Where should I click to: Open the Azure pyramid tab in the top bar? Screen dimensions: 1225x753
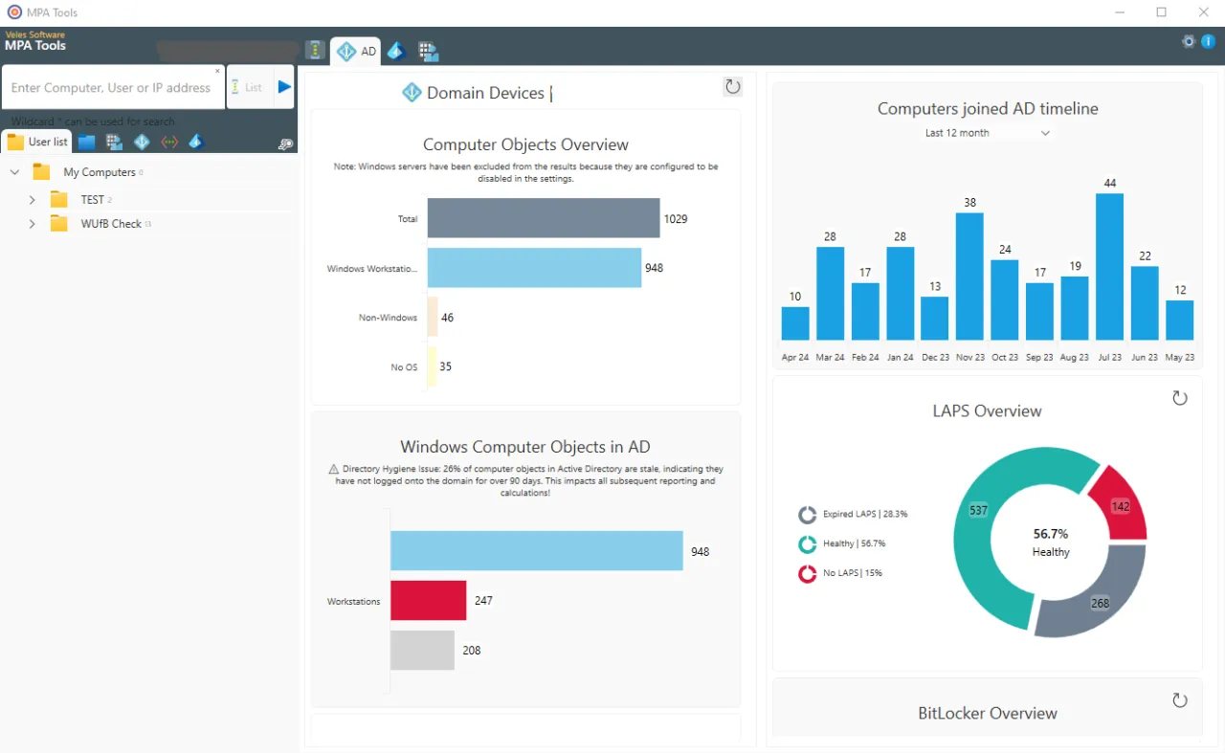click(397, 52)
